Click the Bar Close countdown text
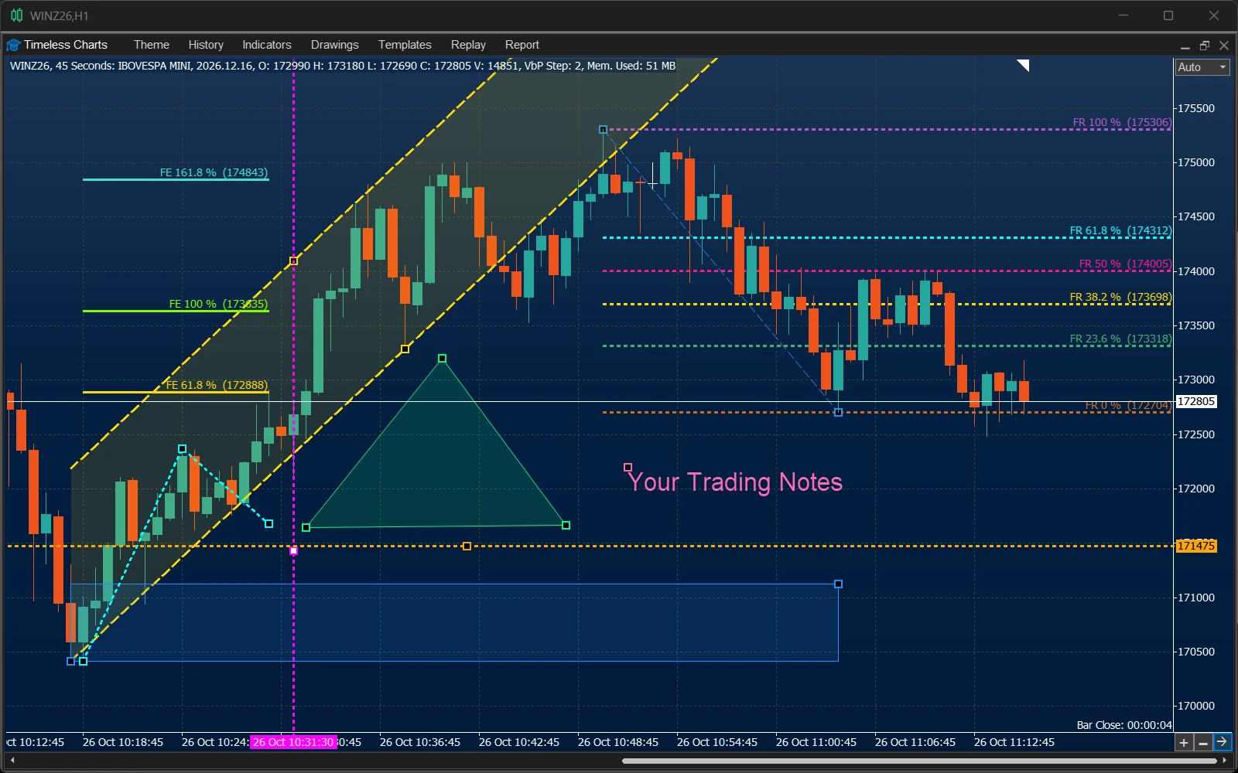 (x=1124, y=725)
